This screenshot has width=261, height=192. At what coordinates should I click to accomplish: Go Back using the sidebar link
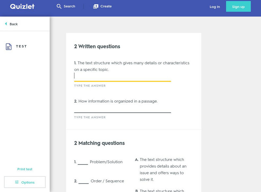(14, 24)
